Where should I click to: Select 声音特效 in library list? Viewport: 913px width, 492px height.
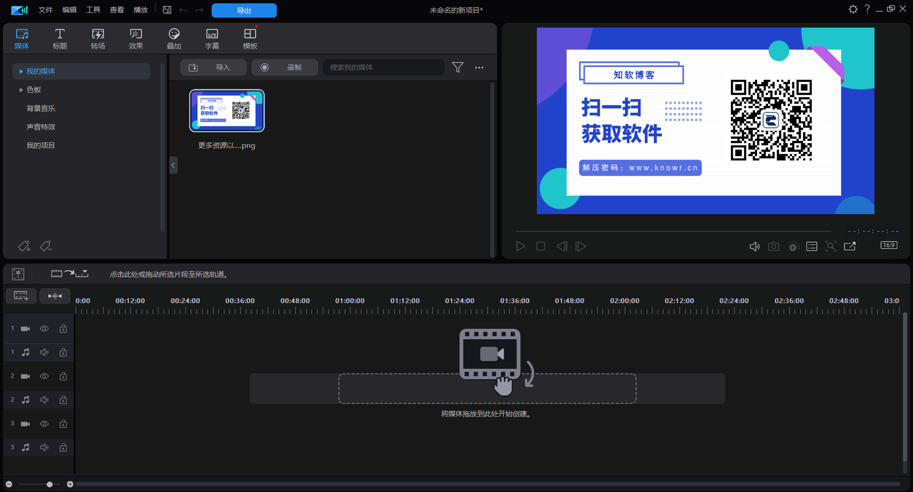point(41,127)
